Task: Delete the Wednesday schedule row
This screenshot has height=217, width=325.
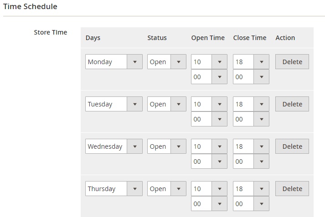Action: pyautogui.click(x=292, y=146)
